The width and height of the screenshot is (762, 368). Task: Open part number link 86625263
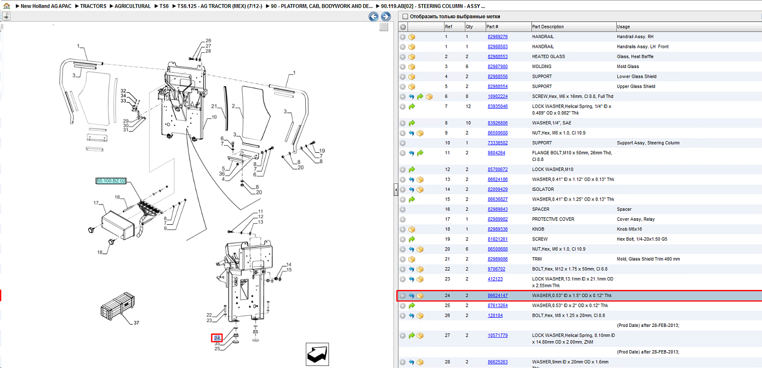tap(497, 362)
